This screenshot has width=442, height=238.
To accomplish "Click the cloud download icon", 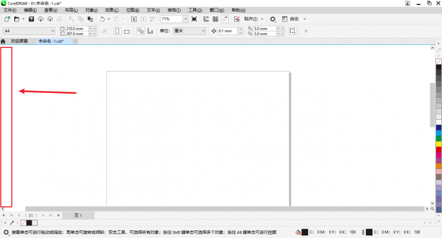I will [40, 19].
